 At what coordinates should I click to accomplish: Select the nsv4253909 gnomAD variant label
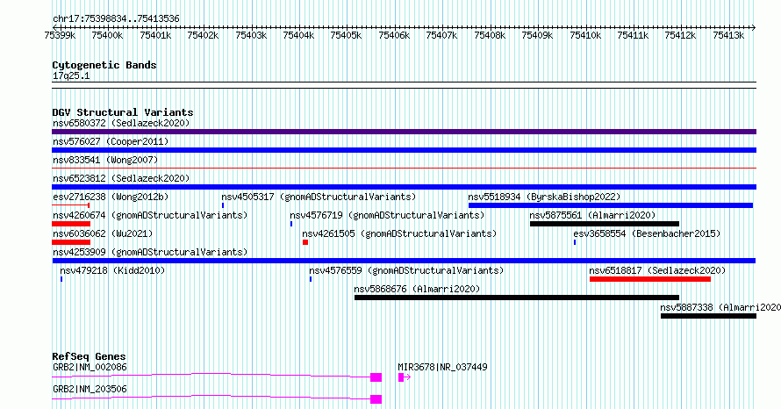tap(150, 252)
